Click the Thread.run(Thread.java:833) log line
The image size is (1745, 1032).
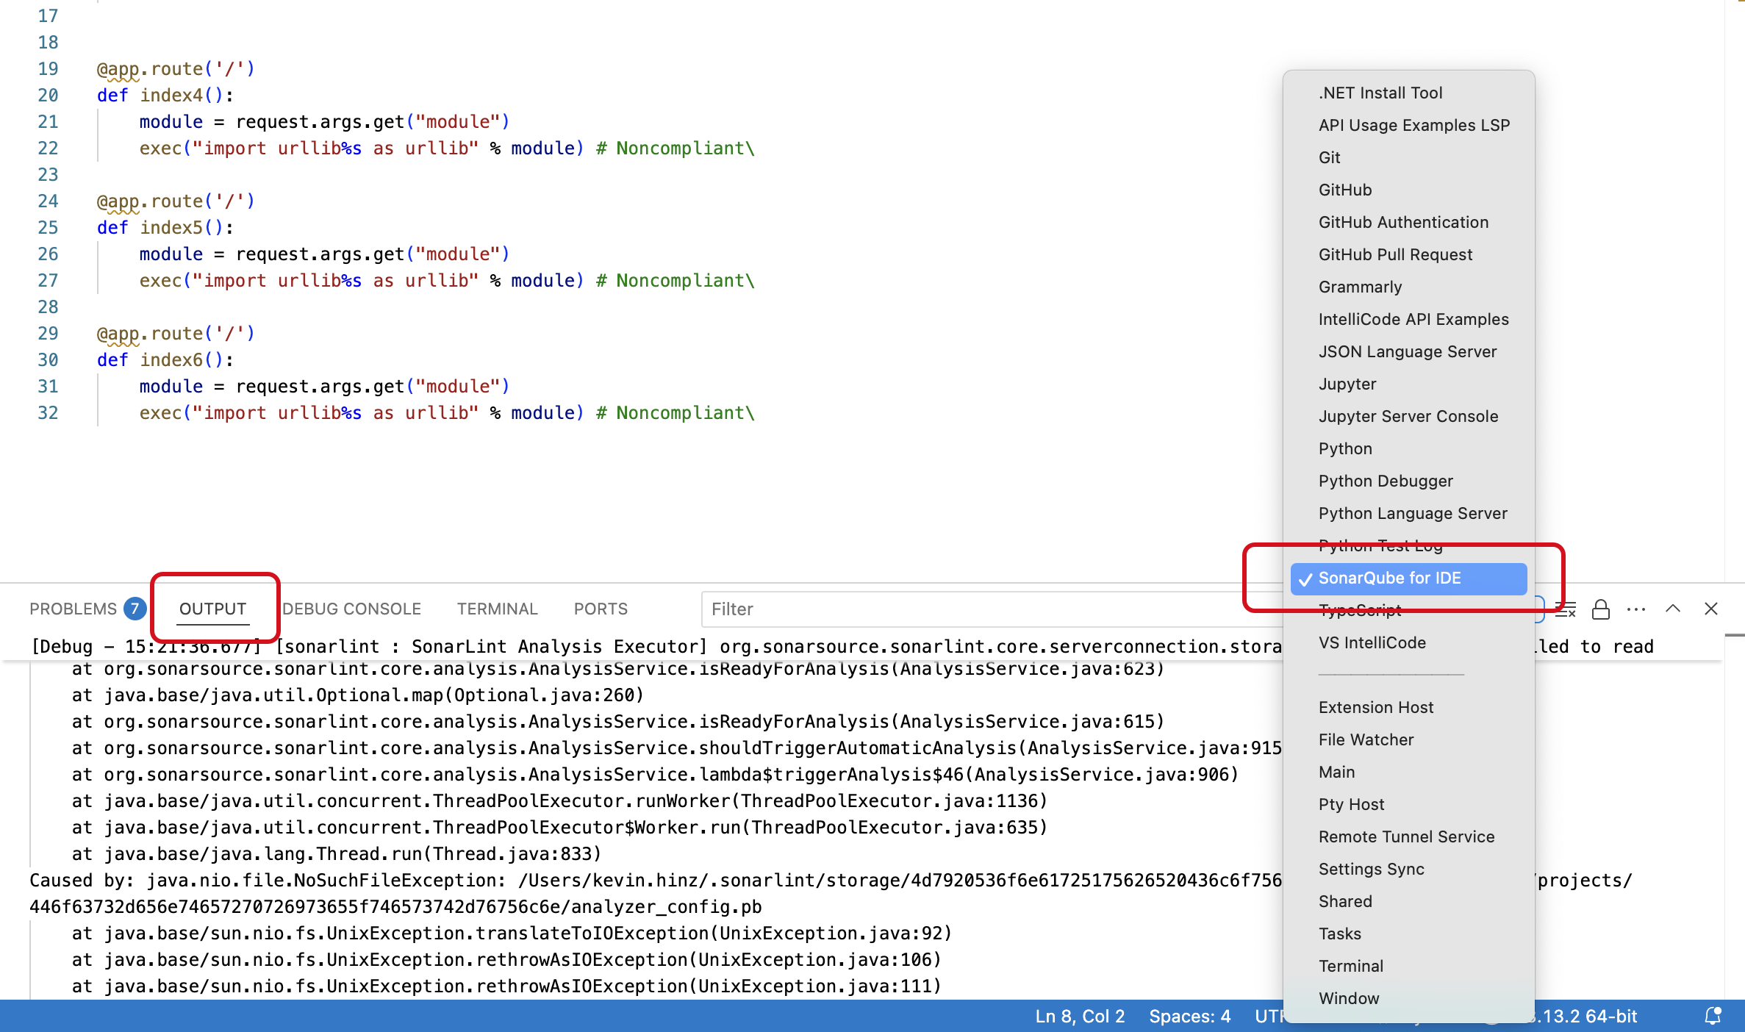[337, 854]
